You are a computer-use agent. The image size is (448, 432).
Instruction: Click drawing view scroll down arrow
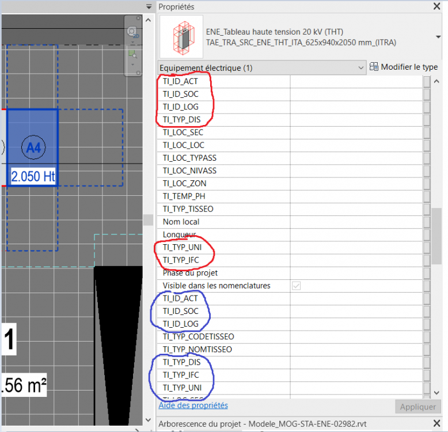(148, 420)
